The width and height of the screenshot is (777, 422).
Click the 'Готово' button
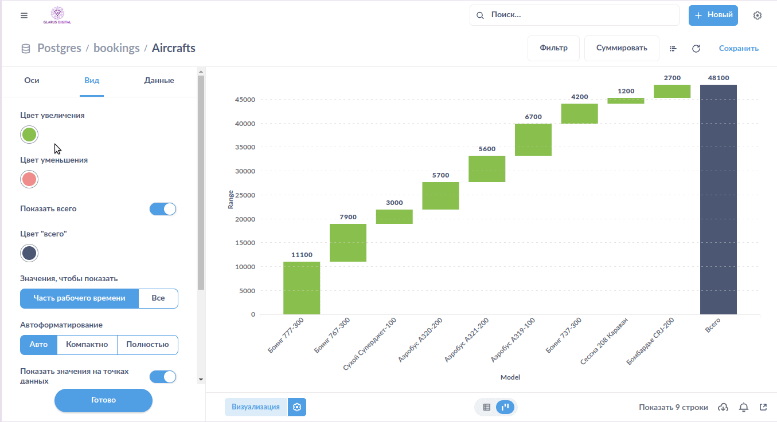pos(103,400)
